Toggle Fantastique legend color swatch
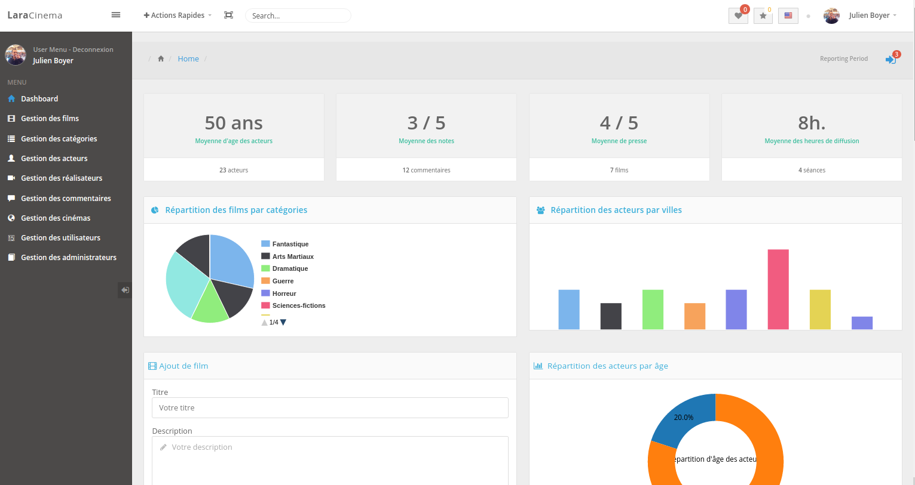915x485 pixels. (x=265, y=244)
